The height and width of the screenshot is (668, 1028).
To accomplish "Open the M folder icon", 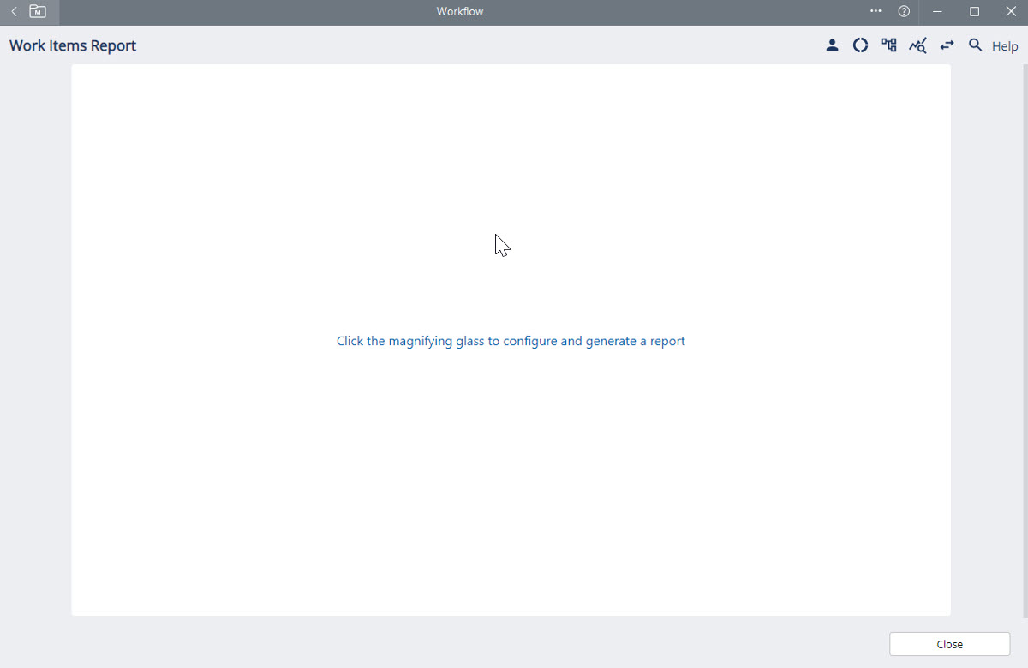I will 38,12.
